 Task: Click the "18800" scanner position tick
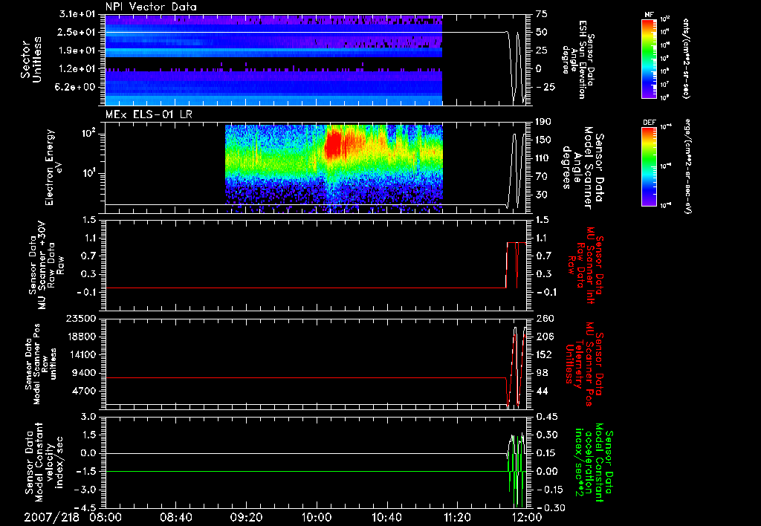pos(81,337)
